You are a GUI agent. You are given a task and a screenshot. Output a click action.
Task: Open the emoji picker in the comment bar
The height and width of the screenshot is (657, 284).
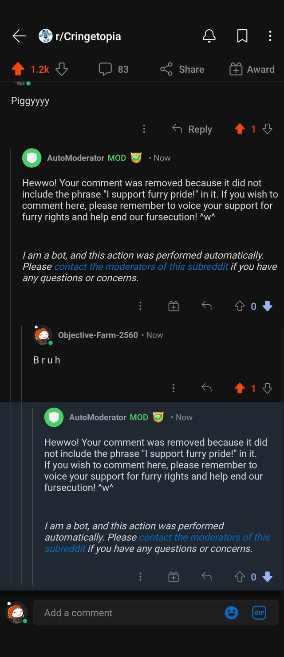pos(232,613)
